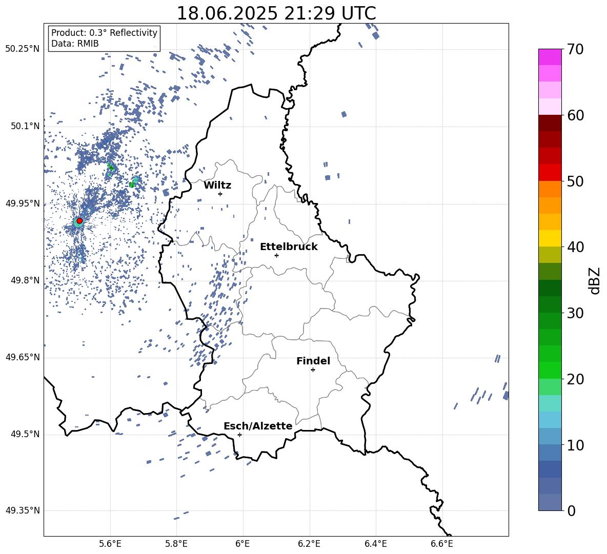Click the colorbar tick label 40
The width and height of the screenshot is (607, 554).
(x=575, y=247)
